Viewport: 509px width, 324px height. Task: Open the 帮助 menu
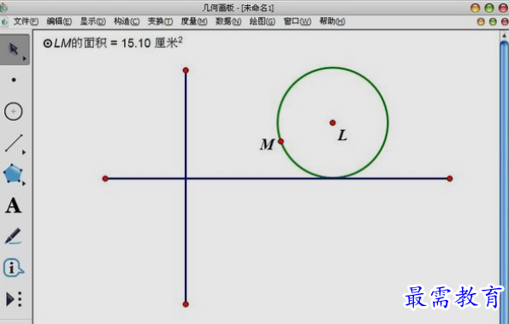332,21
